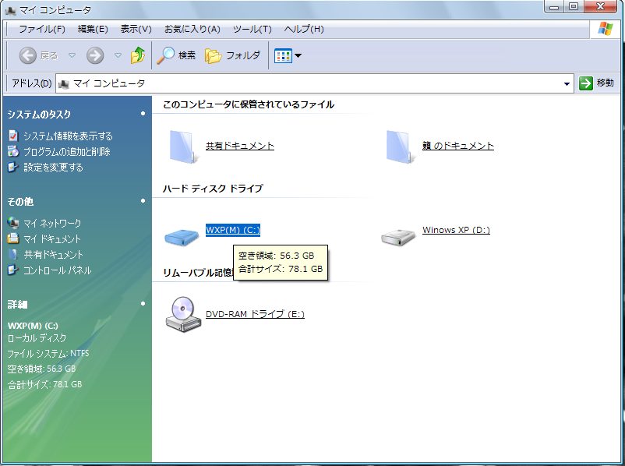The image size is (625, 466).
Task: Go up one folder level icon
Action: click(138, 55)
